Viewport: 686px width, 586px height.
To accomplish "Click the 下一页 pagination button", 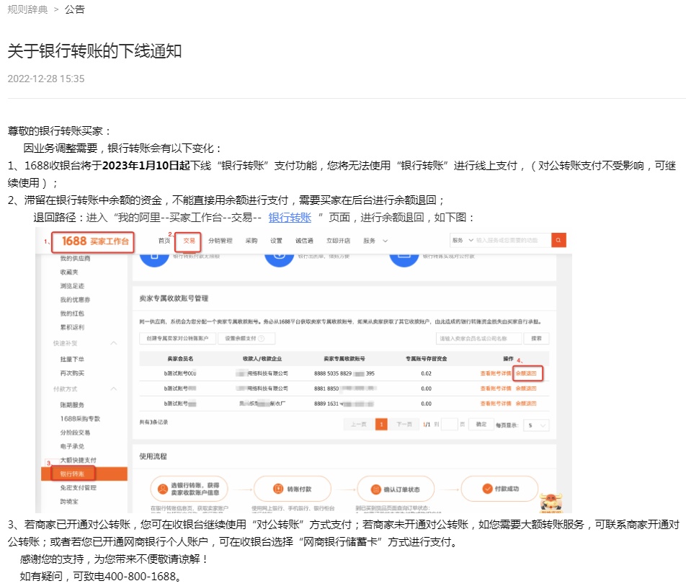I will pos(404,425).
